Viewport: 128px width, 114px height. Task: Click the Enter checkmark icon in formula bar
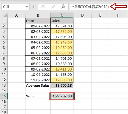53,7
